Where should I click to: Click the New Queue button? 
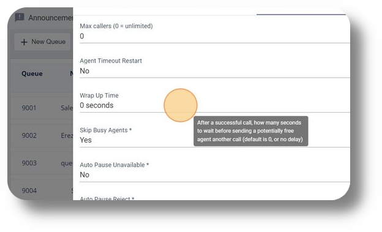(x=42, y=42)
